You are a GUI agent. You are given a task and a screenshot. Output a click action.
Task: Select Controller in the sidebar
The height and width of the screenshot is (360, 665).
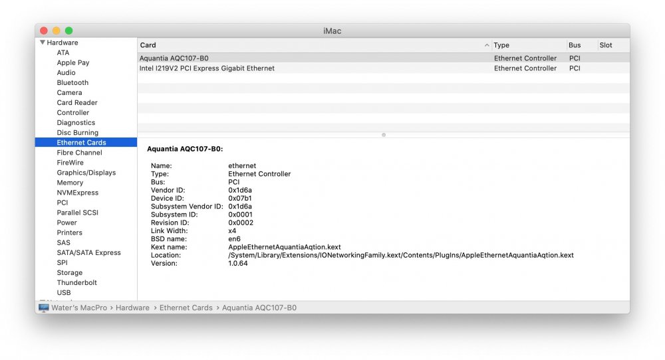(73, 113)
